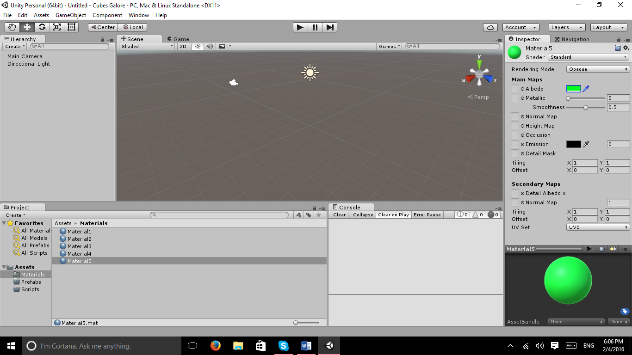Open the green Albedo color swatch
This screenshot has height=355, width=632.
(574, 89)
